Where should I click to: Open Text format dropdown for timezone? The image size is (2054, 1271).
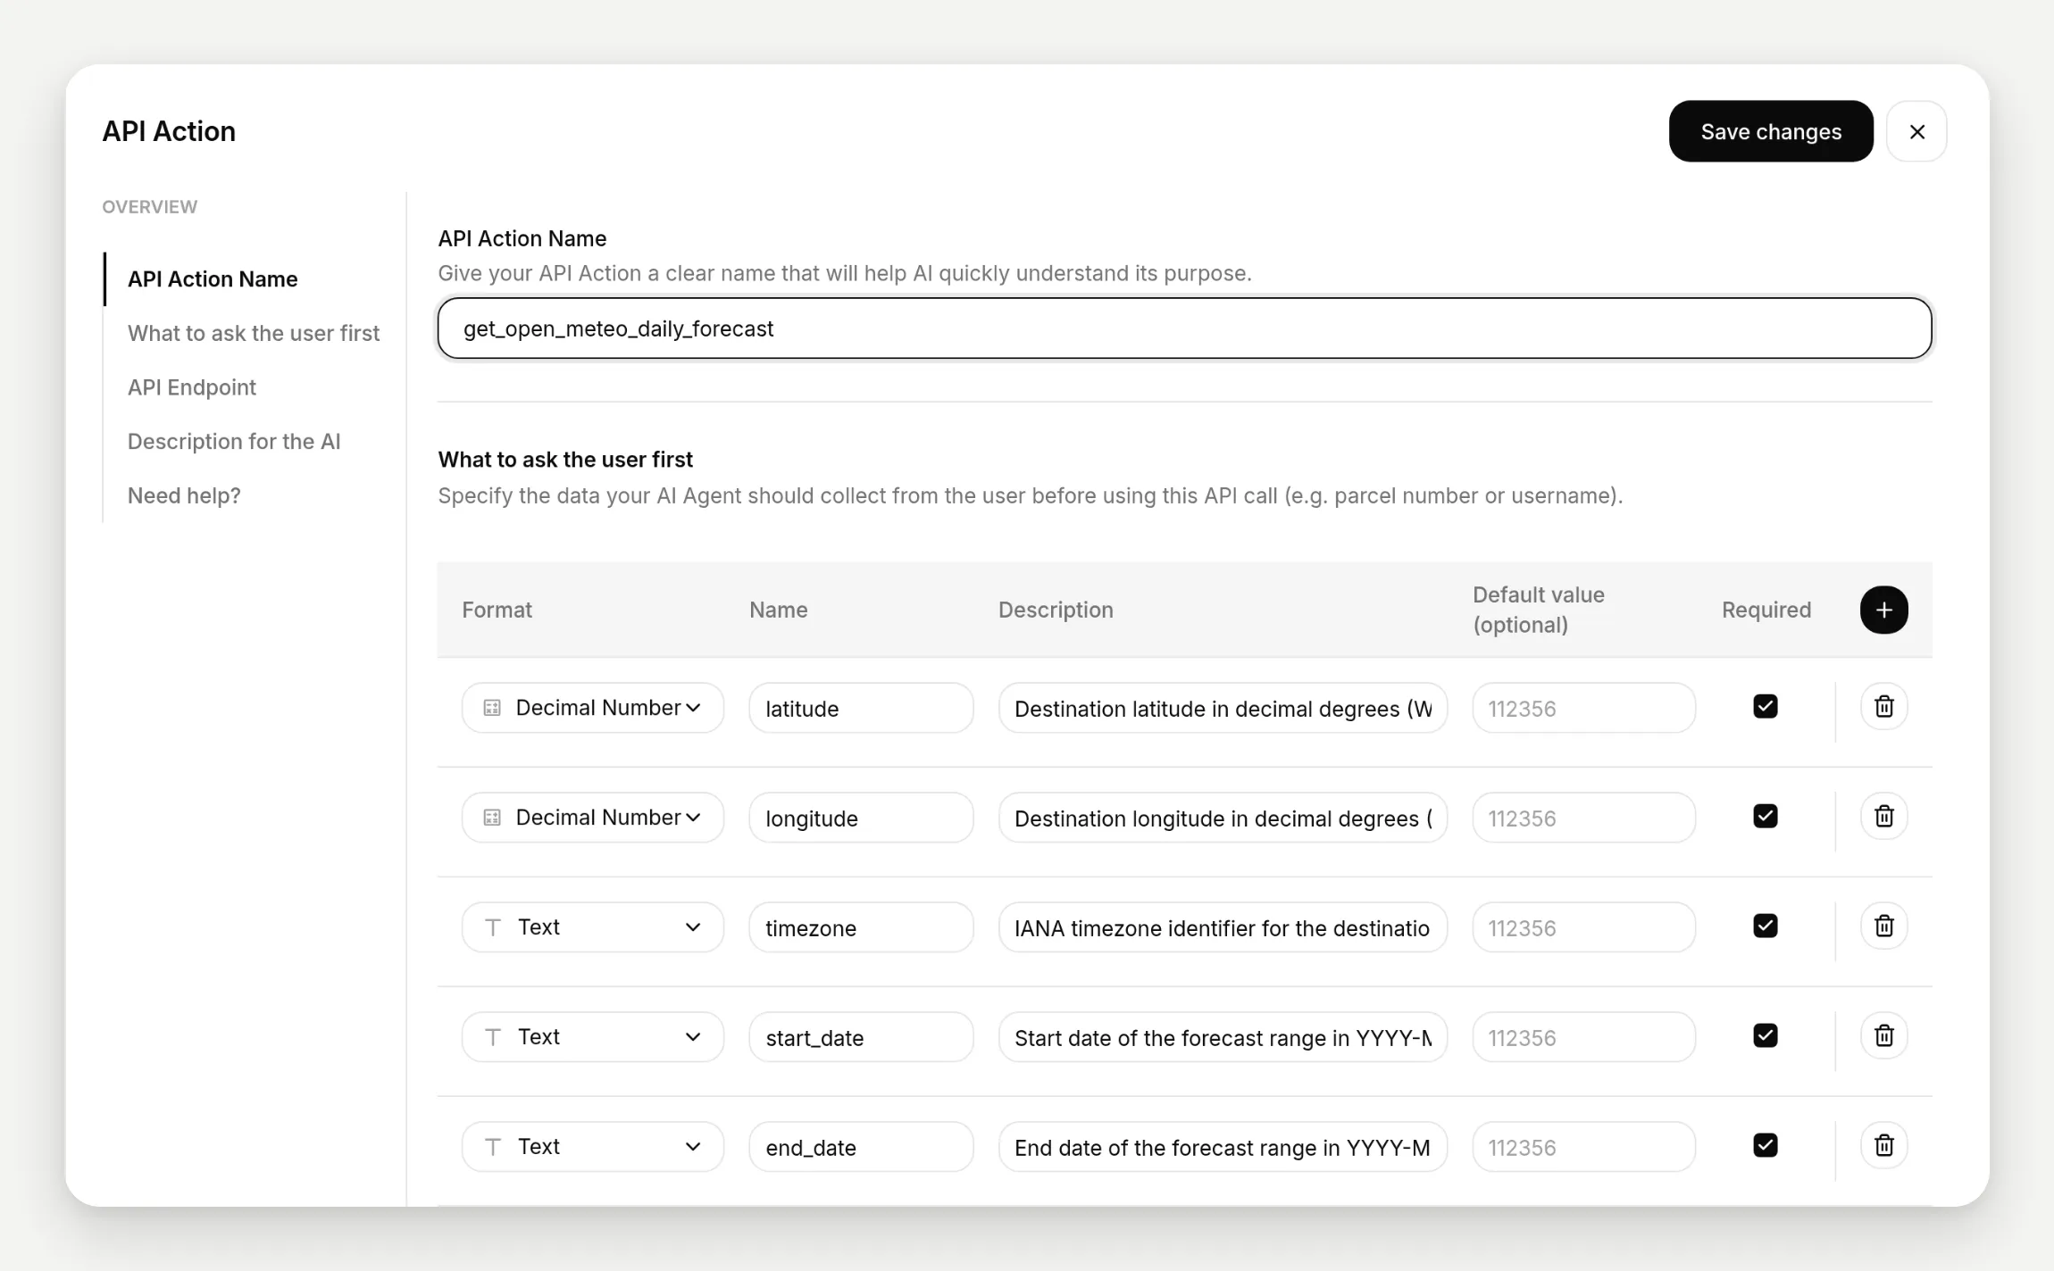click(592, 927)
